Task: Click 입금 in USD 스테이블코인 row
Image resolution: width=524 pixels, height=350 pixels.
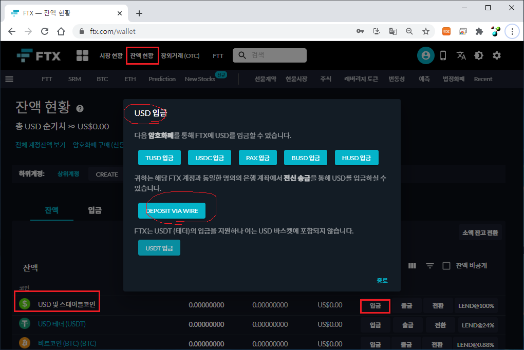Action: pos(375,305)
